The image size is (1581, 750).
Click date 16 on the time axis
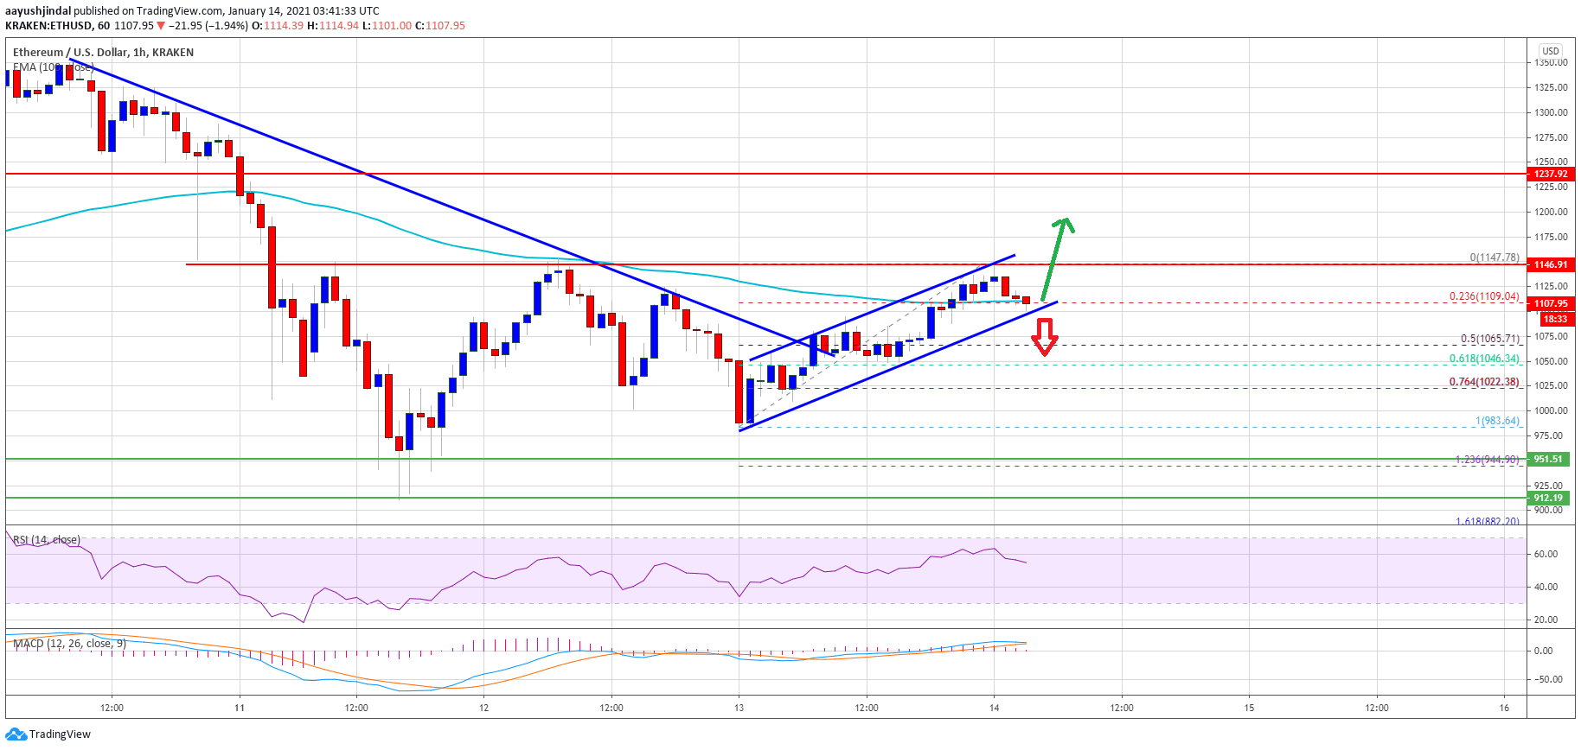[x=1505, y=708]
